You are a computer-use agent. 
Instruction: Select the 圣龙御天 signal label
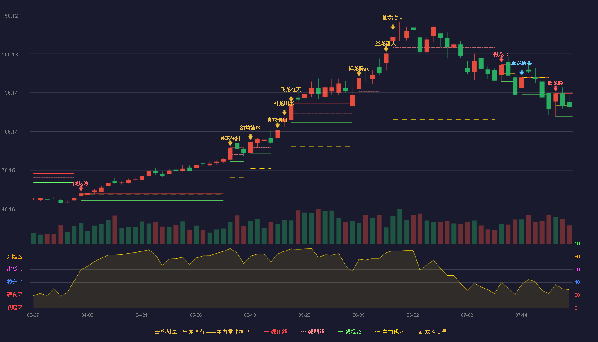pyautogui.click(x=386, y=44)
